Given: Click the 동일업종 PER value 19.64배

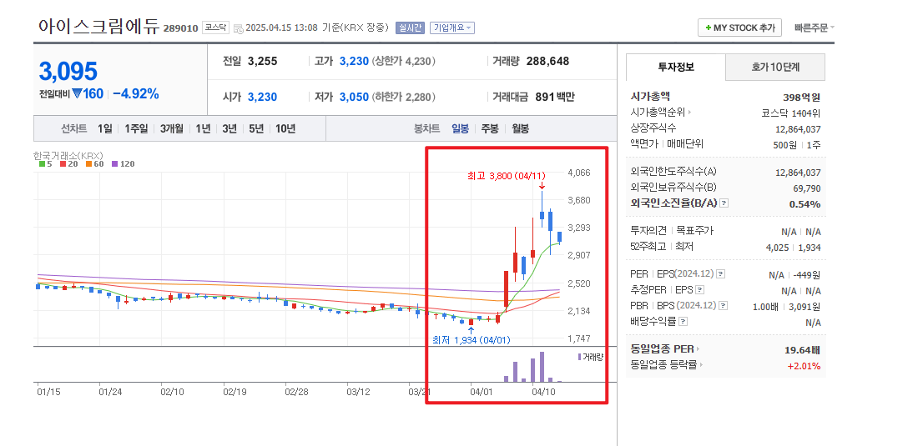Looking at the screenshot, I should (802, 350).
